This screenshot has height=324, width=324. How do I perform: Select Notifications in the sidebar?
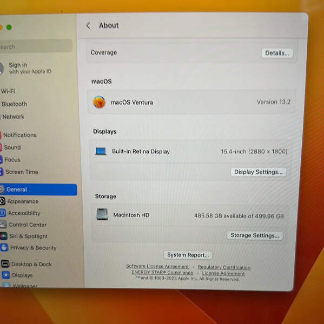point(20,135)
